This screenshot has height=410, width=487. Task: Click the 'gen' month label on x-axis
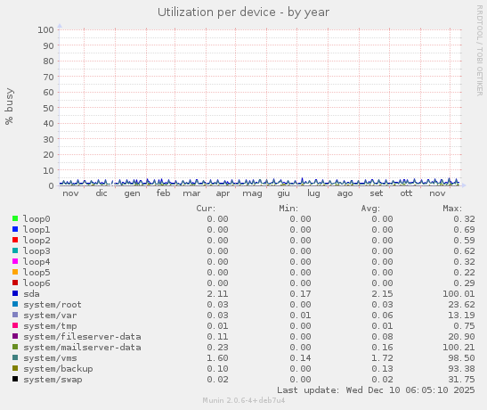132,193
